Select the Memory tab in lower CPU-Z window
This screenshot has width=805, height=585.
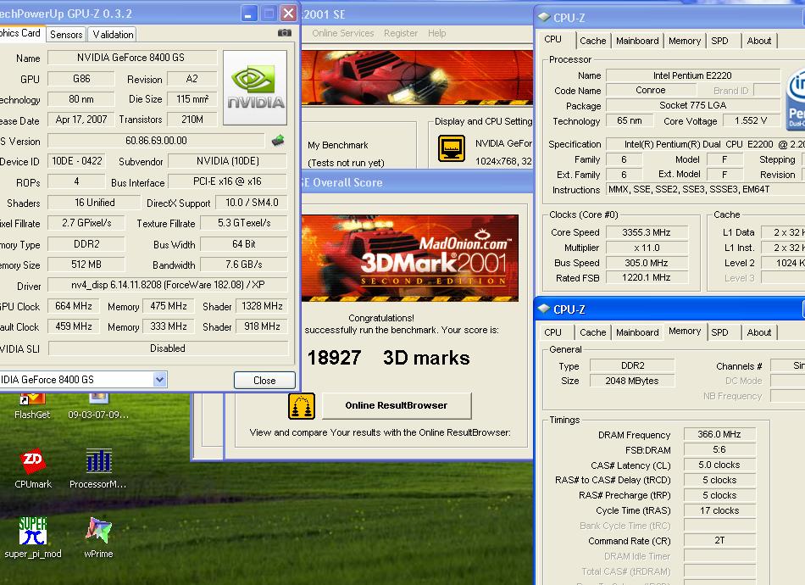pyautogui.click(x=685, y=331)
